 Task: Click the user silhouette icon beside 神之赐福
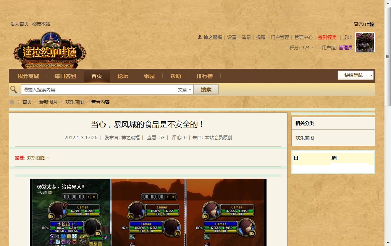coord(199,37)
